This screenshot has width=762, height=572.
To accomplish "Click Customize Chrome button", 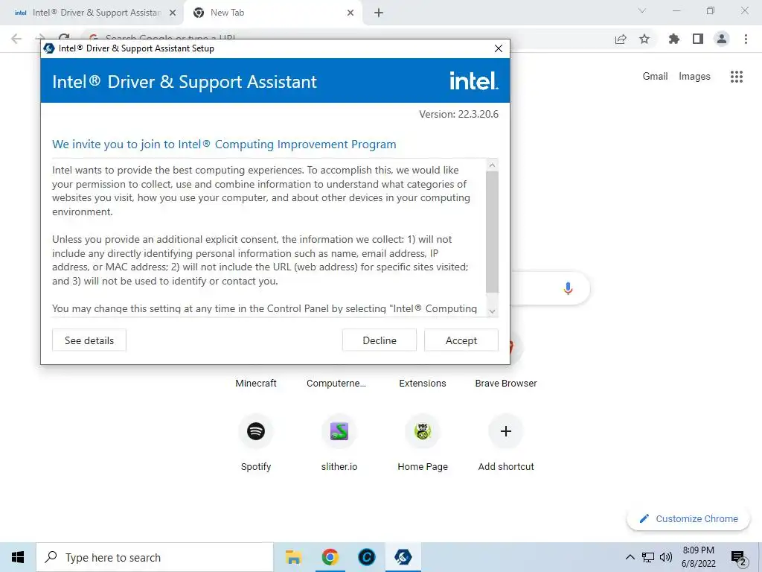I will coord(688,518).
